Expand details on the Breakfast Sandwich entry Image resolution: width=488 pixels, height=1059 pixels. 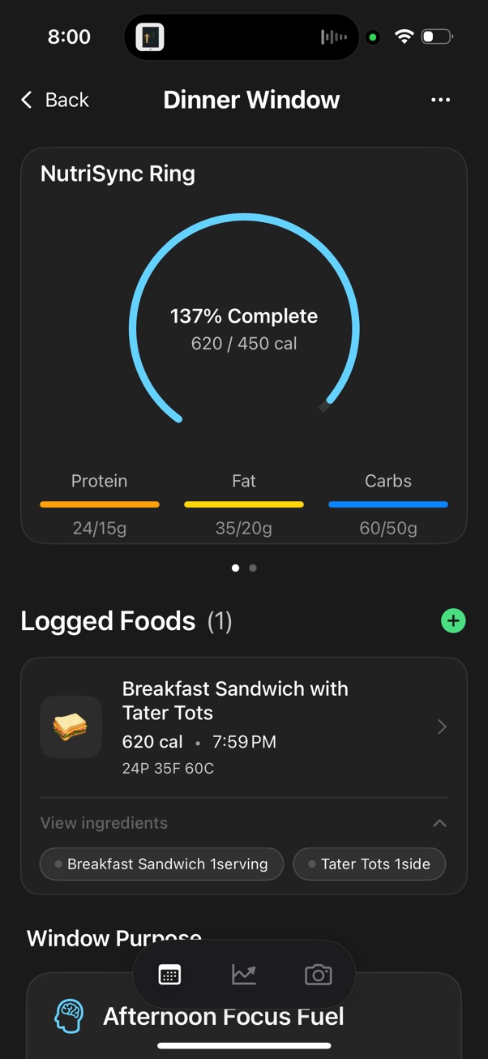point(442,727)
